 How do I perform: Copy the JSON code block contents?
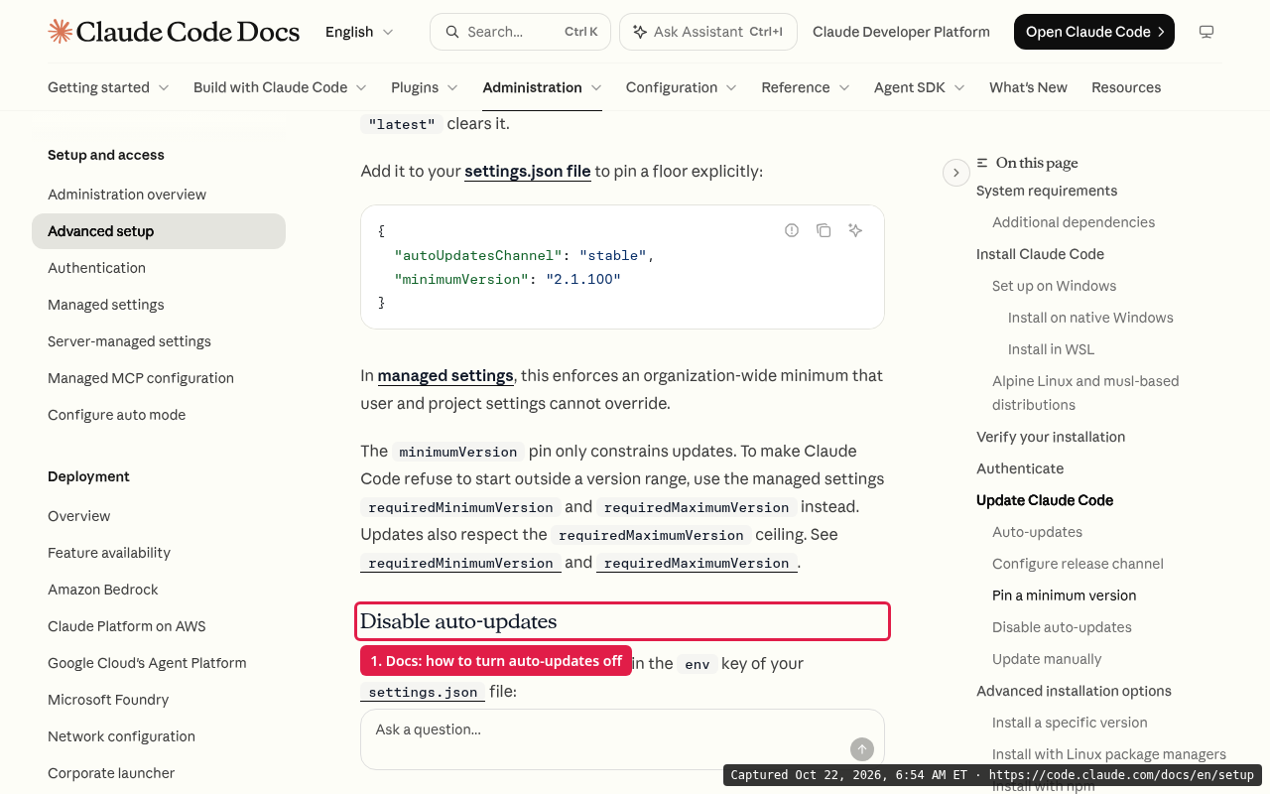click(824, 230)
